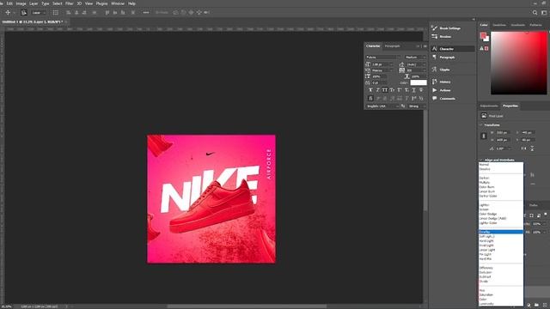Enable Faux Bold in Character panel
The image size is (550, 309).
tap(370, 90)
